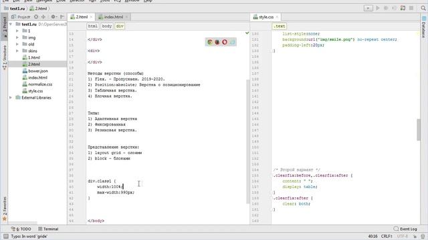The height and width of the screenshot is (240, 428).
Task: Expand the skins folder
Action: (17, 51)
